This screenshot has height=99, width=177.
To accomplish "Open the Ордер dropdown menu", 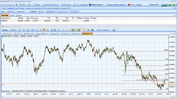I will pos(37,5).
